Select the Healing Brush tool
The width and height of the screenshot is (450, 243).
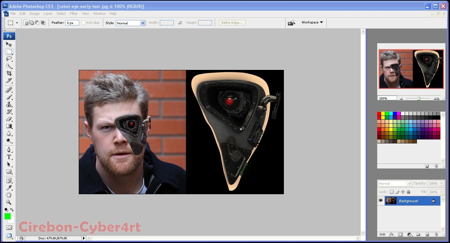tap(9, 90)
